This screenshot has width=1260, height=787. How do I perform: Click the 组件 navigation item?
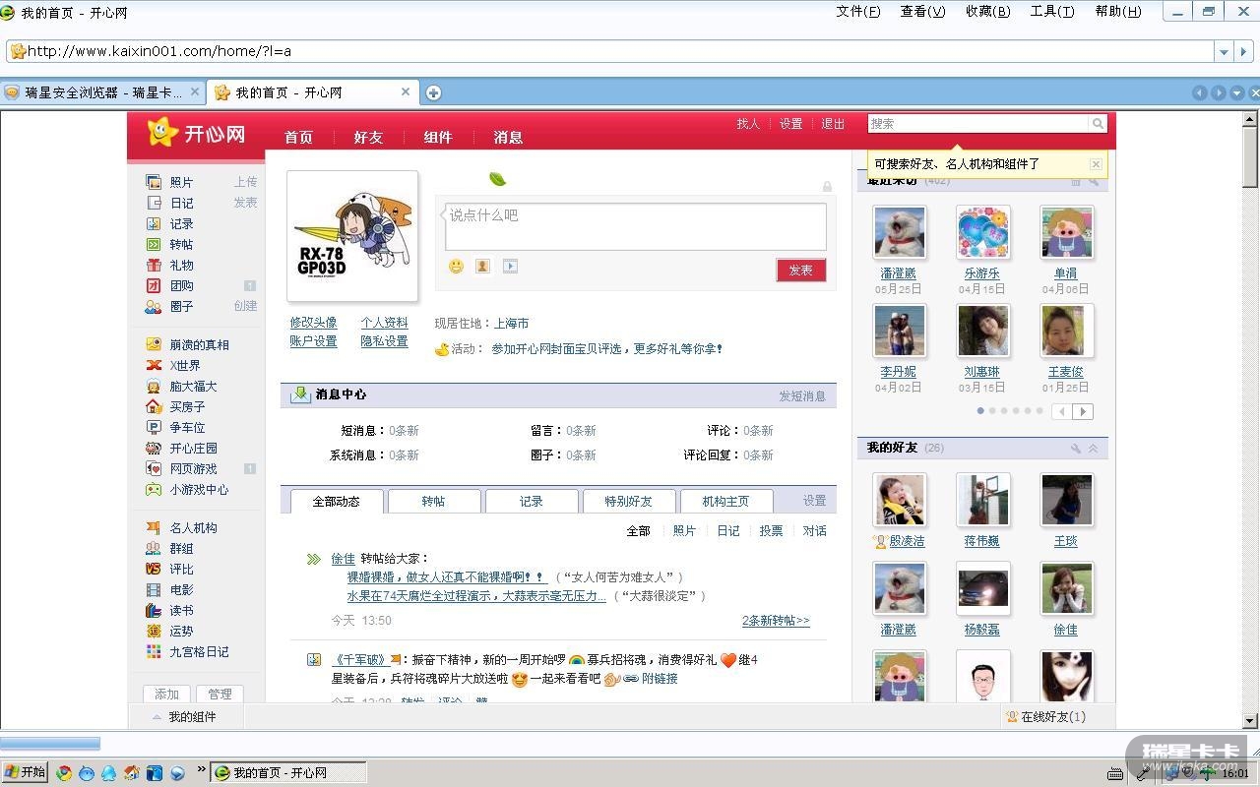[438, 138]
